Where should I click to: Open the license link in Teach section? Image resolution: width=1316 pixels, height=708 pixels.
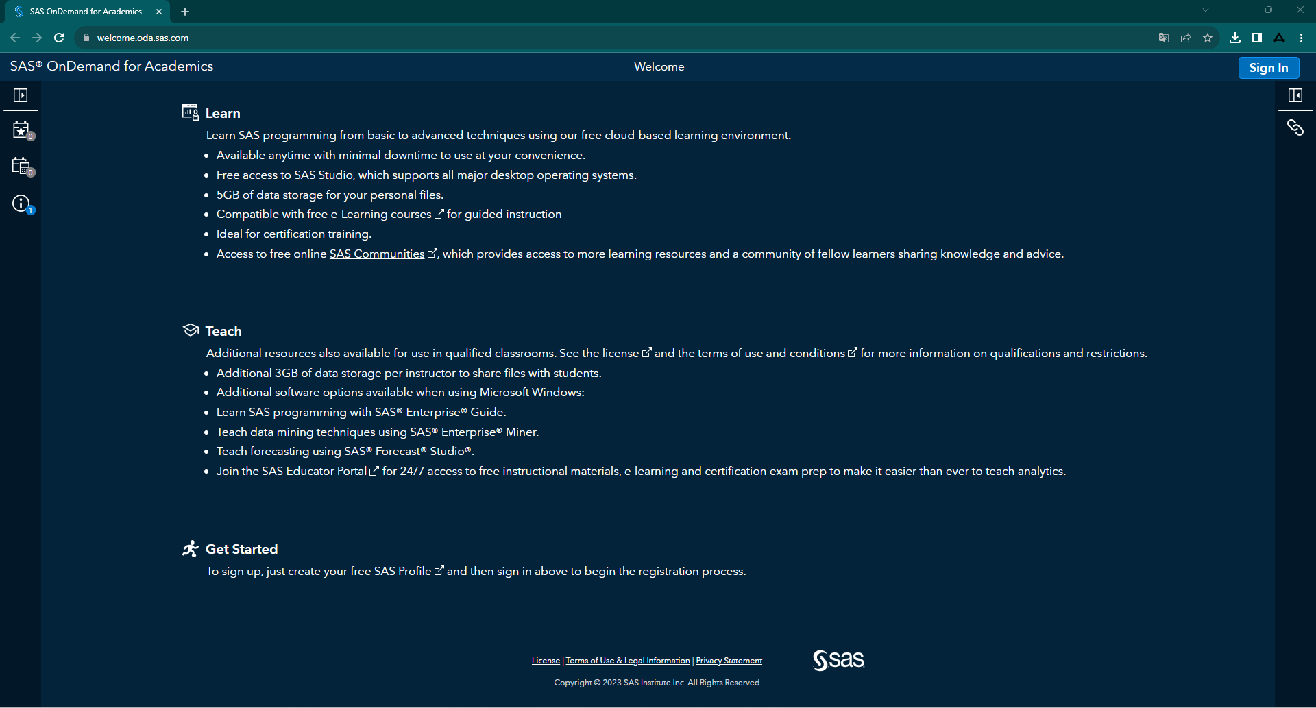click(x=620, y=353)
